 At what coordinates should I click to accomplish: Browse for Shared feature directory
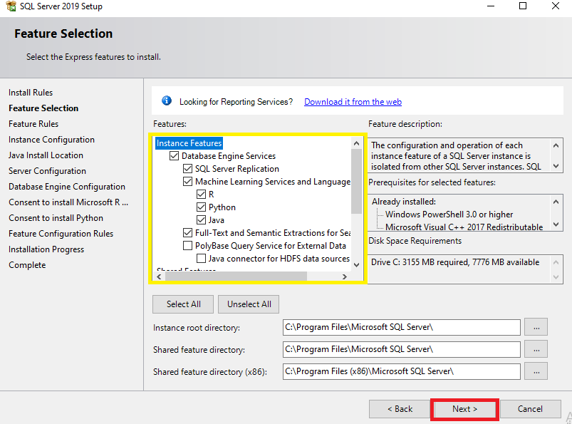tap(536, 349)
